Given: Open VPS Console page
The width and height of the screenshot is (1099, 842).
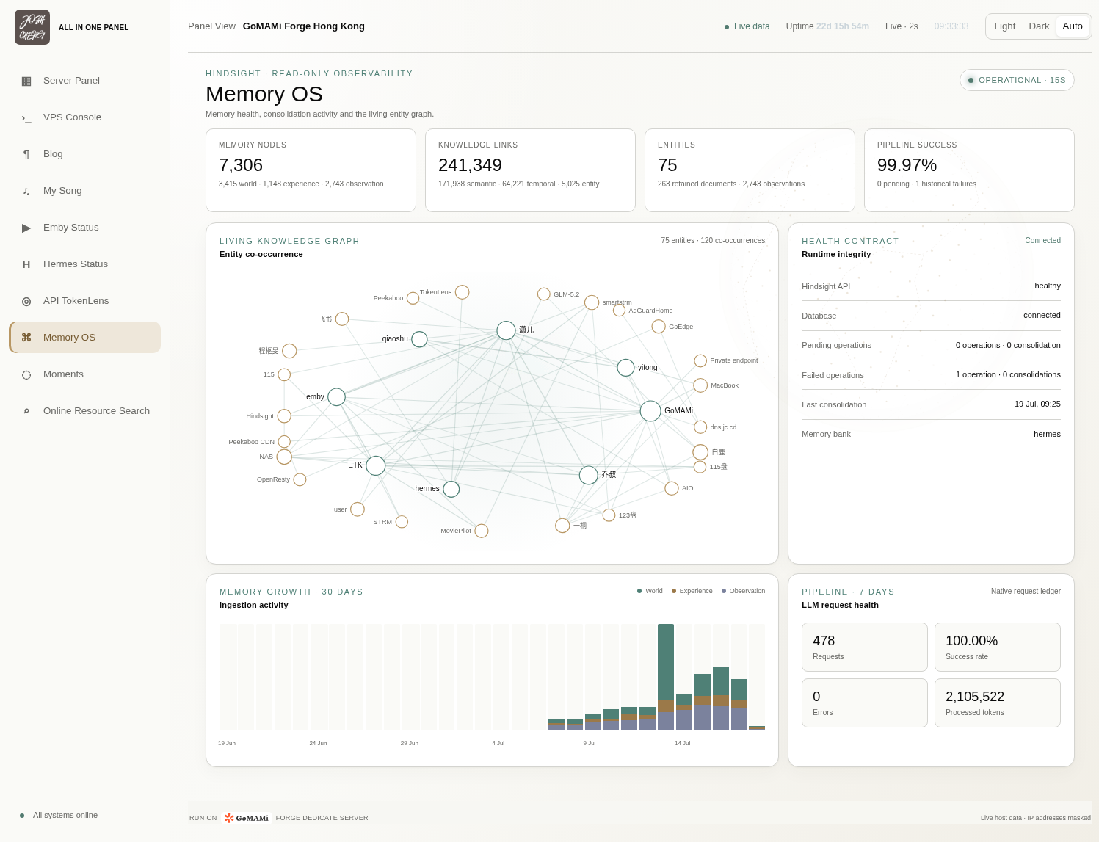Looking at the screenshot, I should 84,117.
